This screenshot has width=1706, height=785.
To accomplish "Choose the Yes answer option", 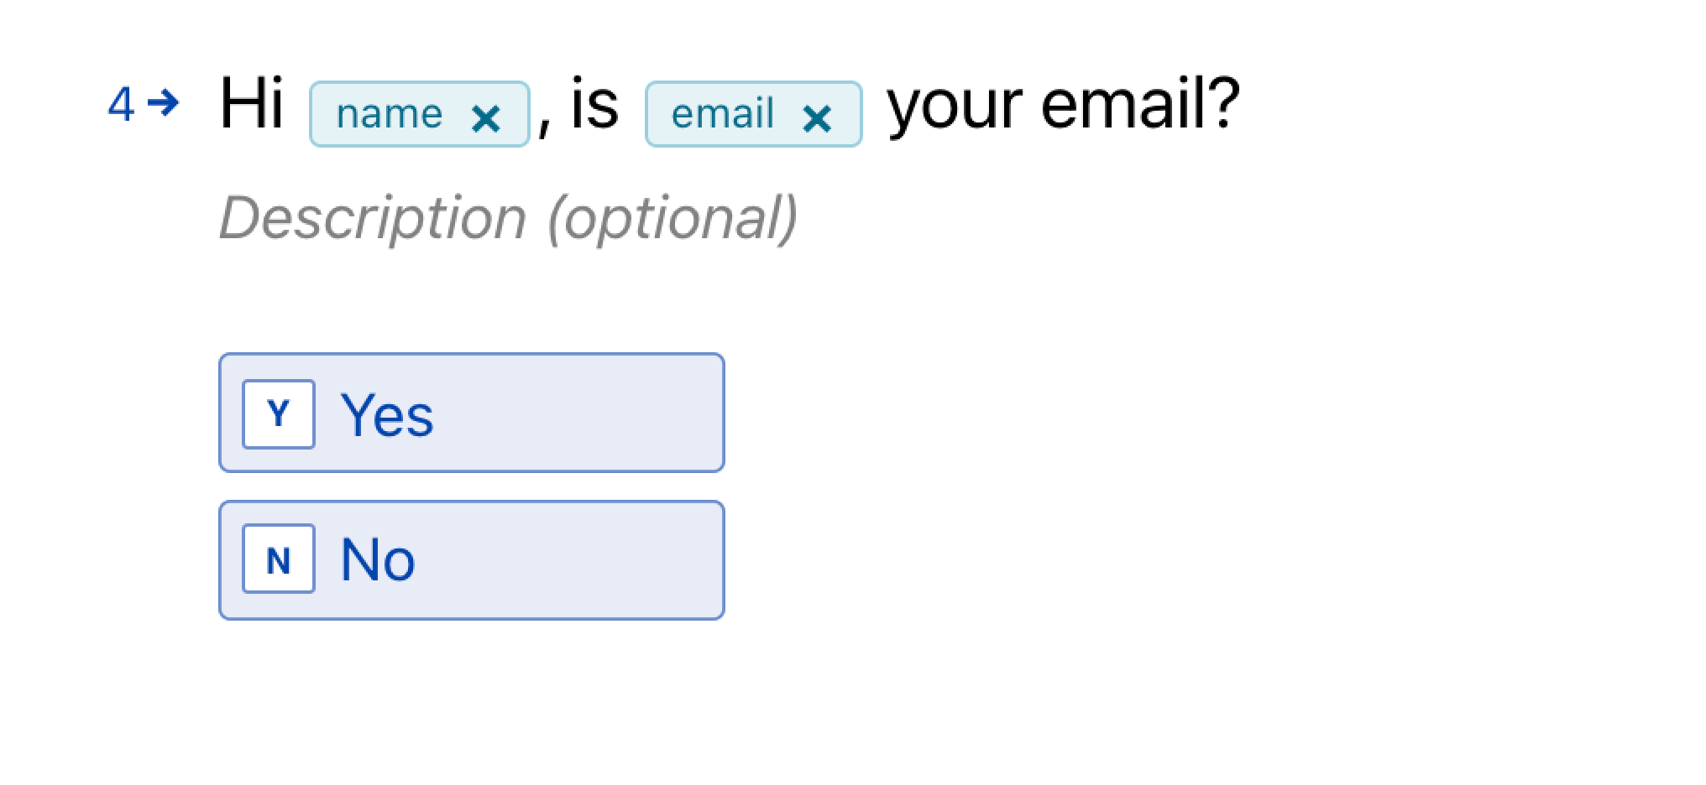I will point(472,413).
